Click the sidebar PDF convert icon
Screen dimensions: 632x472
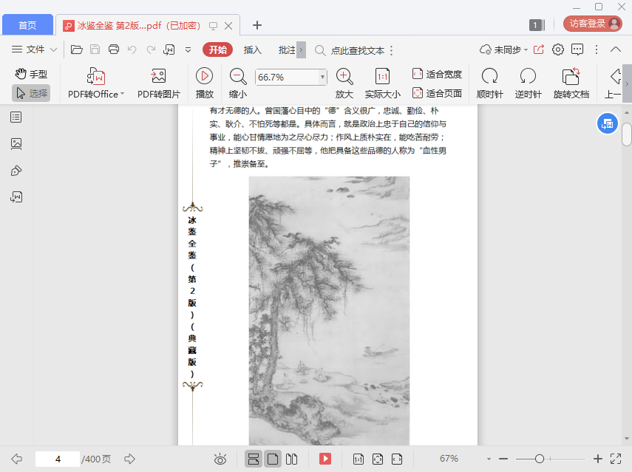(16, 197)
